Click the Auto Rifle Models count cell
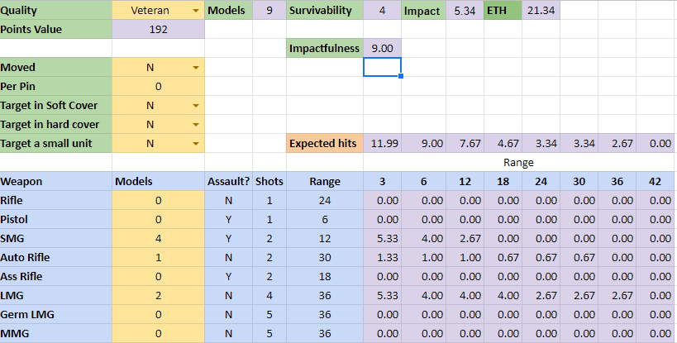The height and width of the screenshot is (343, 677). (157, 257)
